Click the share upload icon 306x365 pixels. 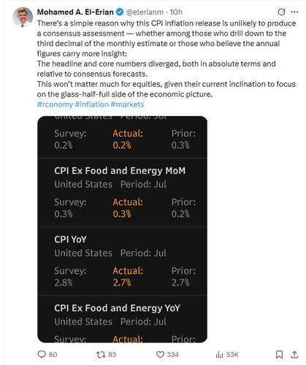tap(294, 355)
